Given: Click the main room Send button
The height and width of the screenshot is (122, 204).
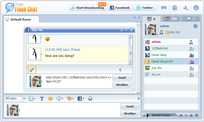Looking at the screenshot, I should pos(130,106).
